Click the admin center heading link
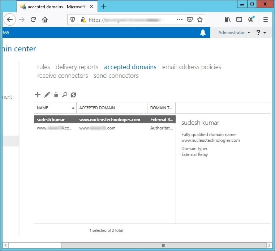This screenshot has height=251, width=275. tap(19, 49)
